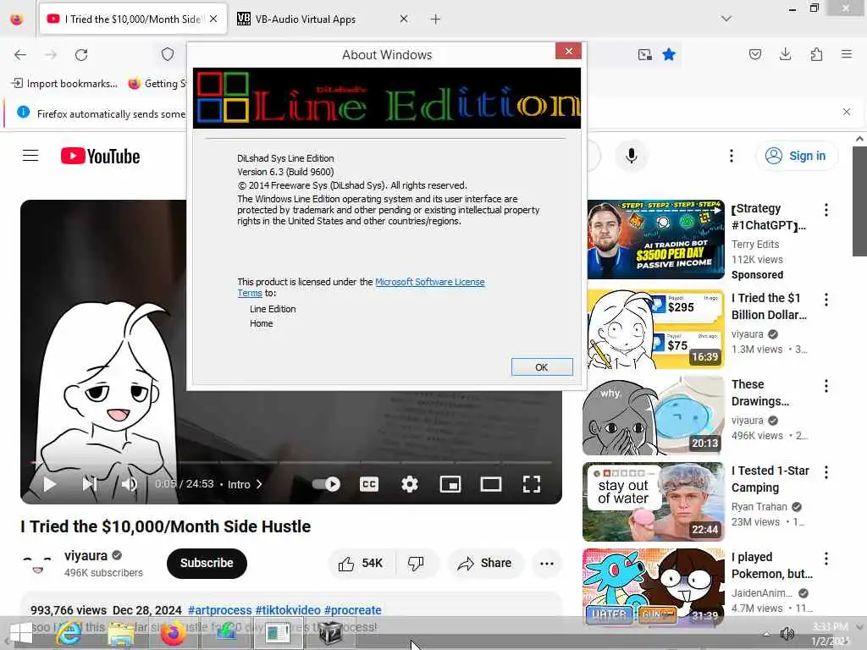The height and width of the screenshot is (650, 867).
Task: Toggle the bookmark star for this page
Action: (669, 54)
